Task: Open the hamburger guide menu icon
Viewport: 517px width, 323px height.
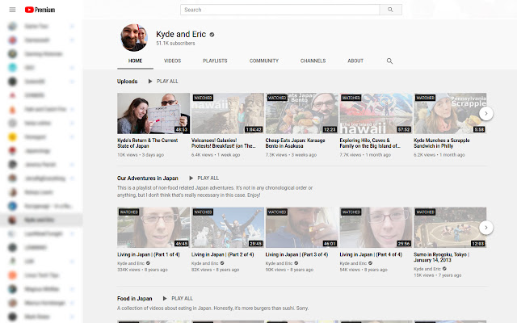Action: pos(13,10)
